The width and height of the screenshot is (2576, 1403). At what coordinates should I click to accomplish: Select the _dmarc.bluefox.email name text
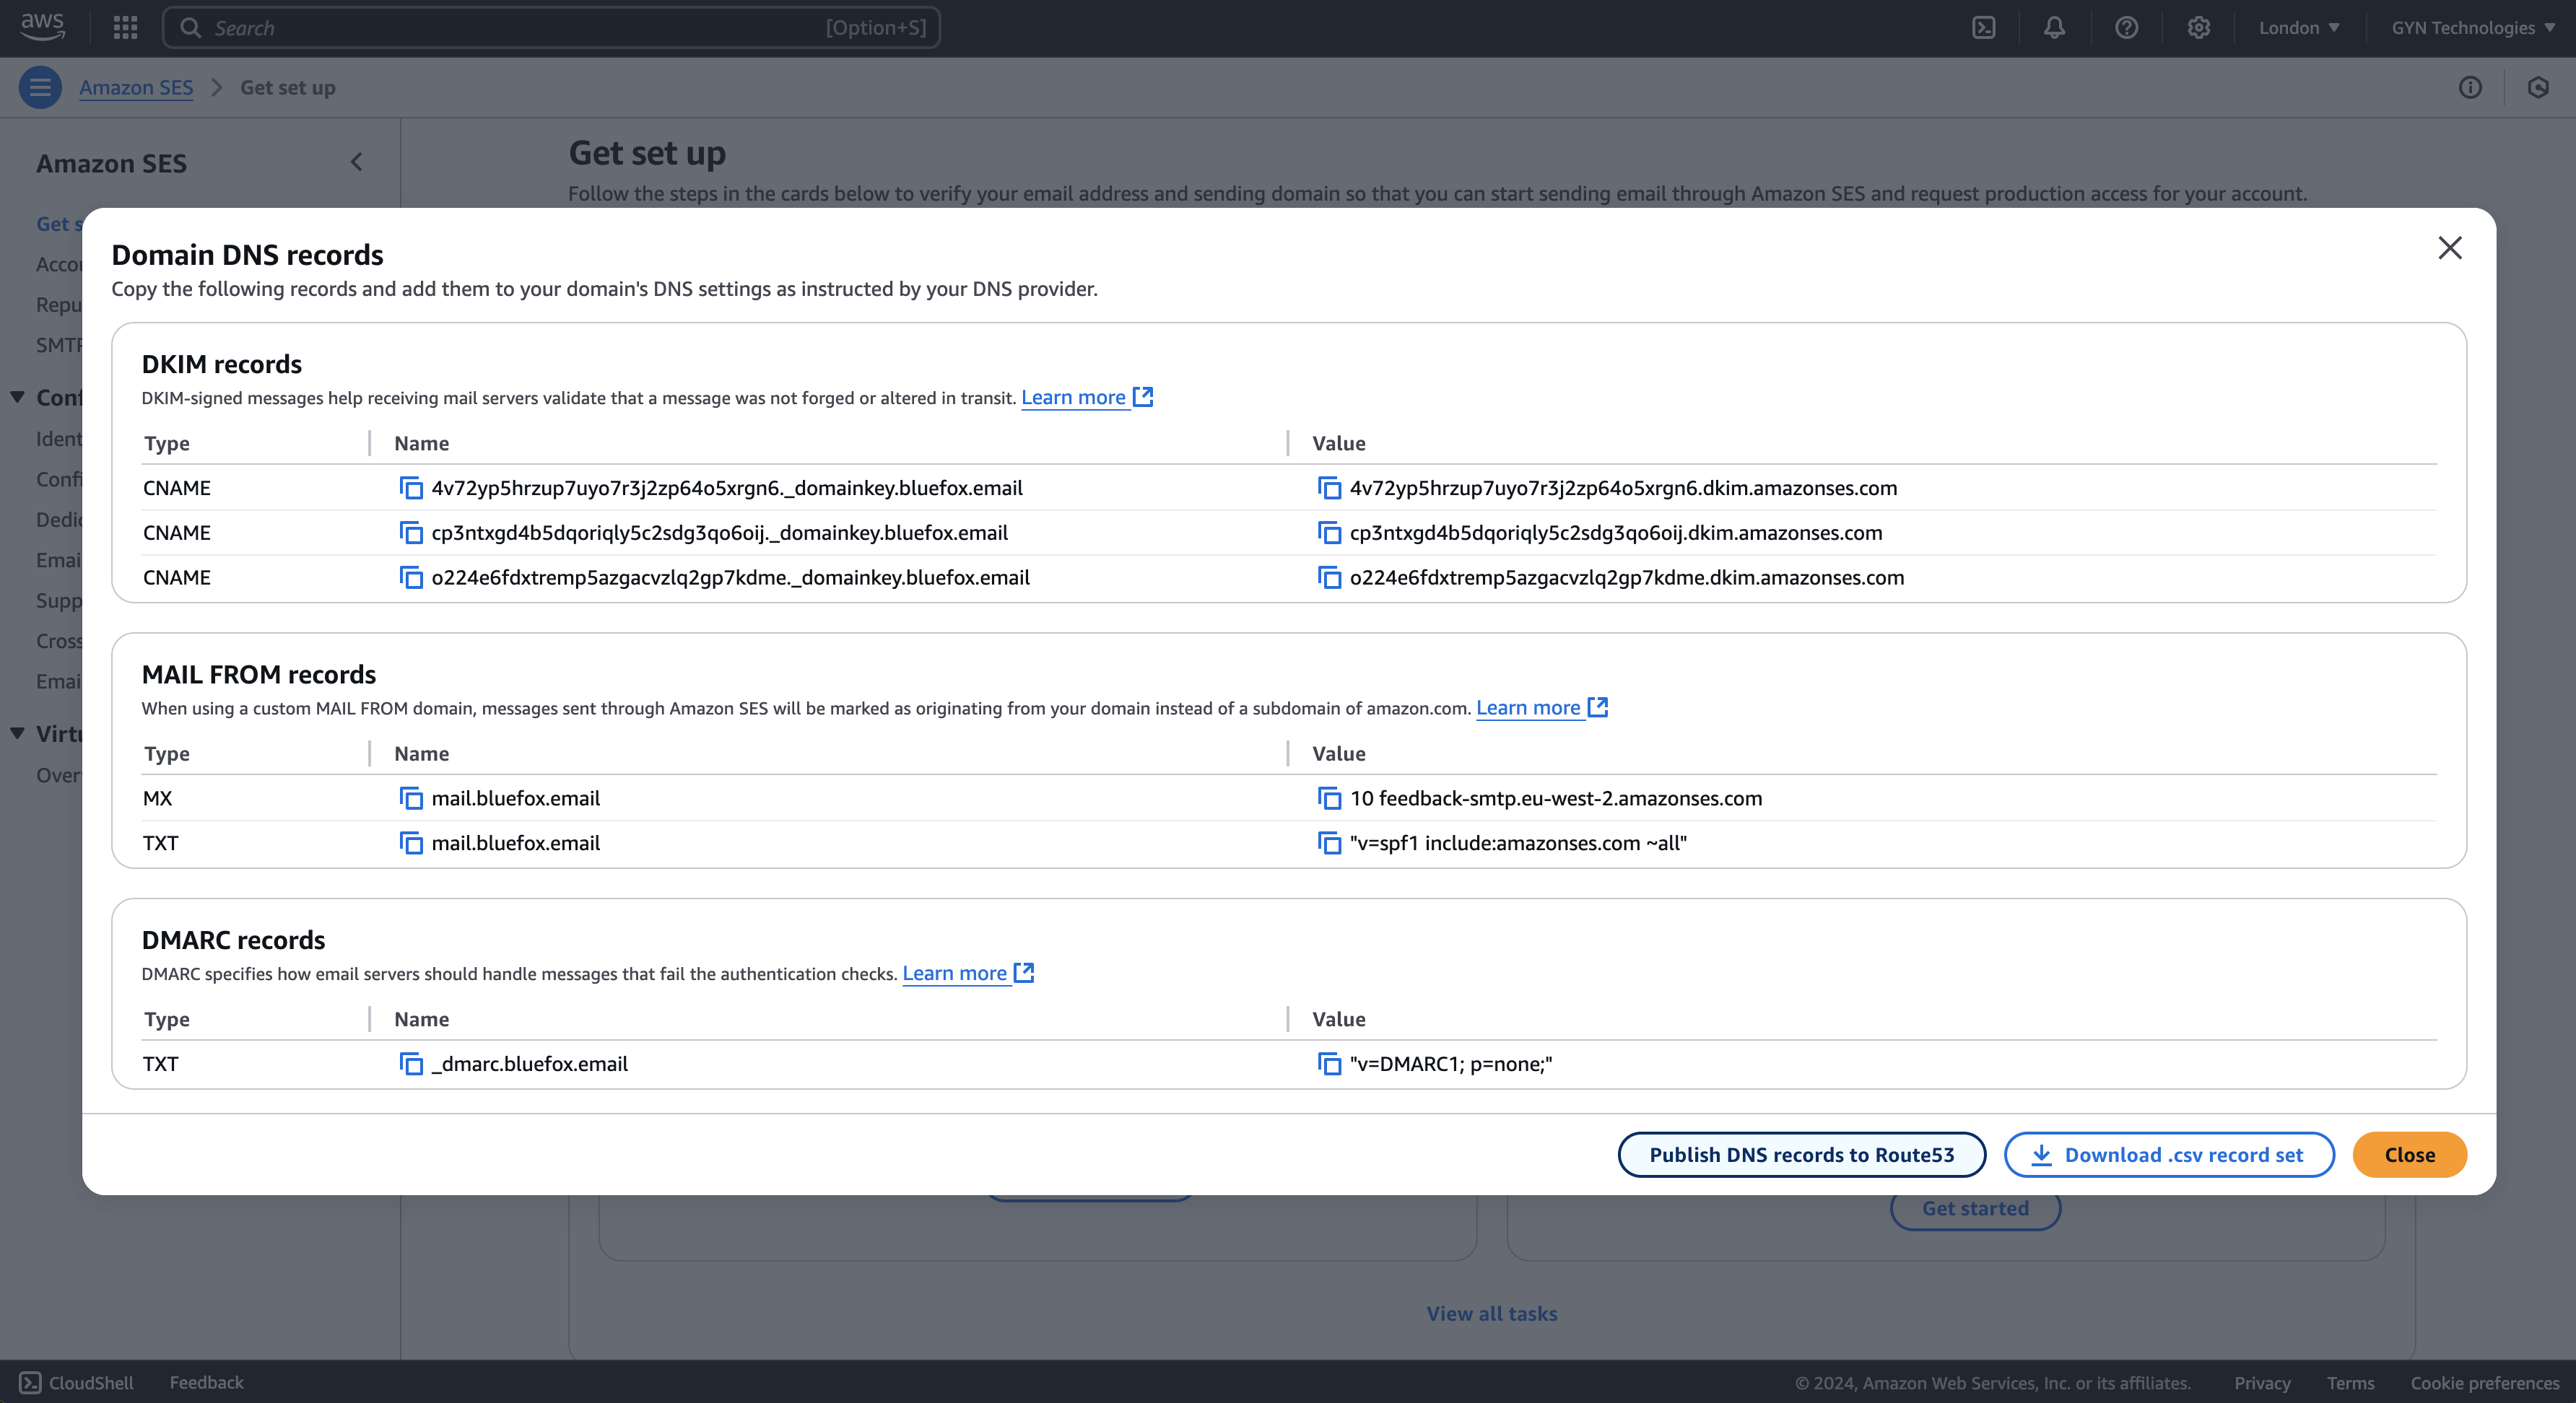(x=530, y=1065)
